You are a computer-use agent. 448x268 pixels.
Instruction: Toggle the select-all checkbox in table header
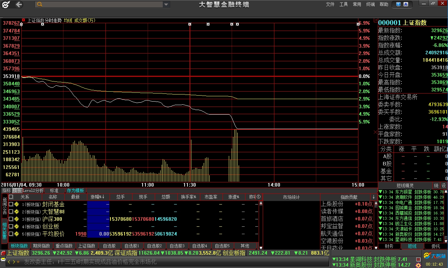coord(11,197)
